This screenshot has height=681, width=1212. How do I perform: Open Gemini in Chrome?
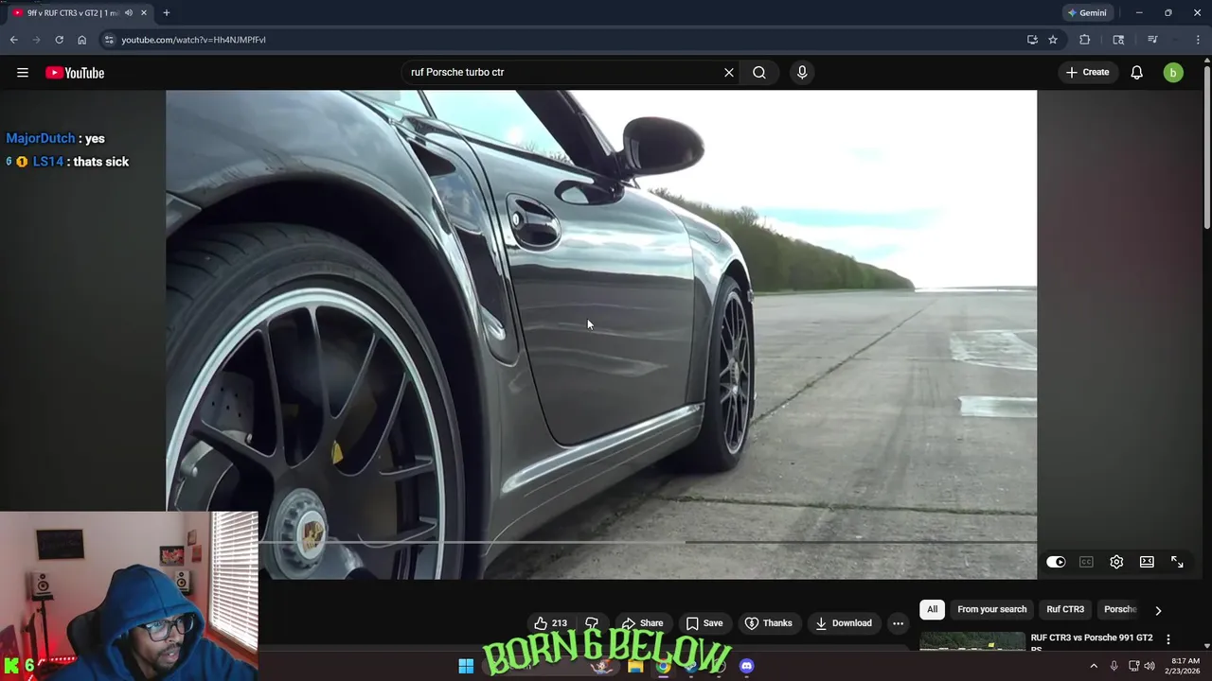(1086, 13)
